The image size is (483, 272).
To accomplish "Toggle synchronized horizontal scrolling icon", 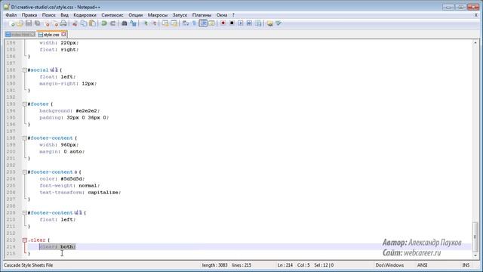I will [174, 23].
